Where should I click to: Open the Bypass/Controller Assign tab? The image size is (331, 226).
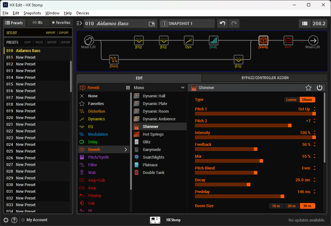click(265, 78)
